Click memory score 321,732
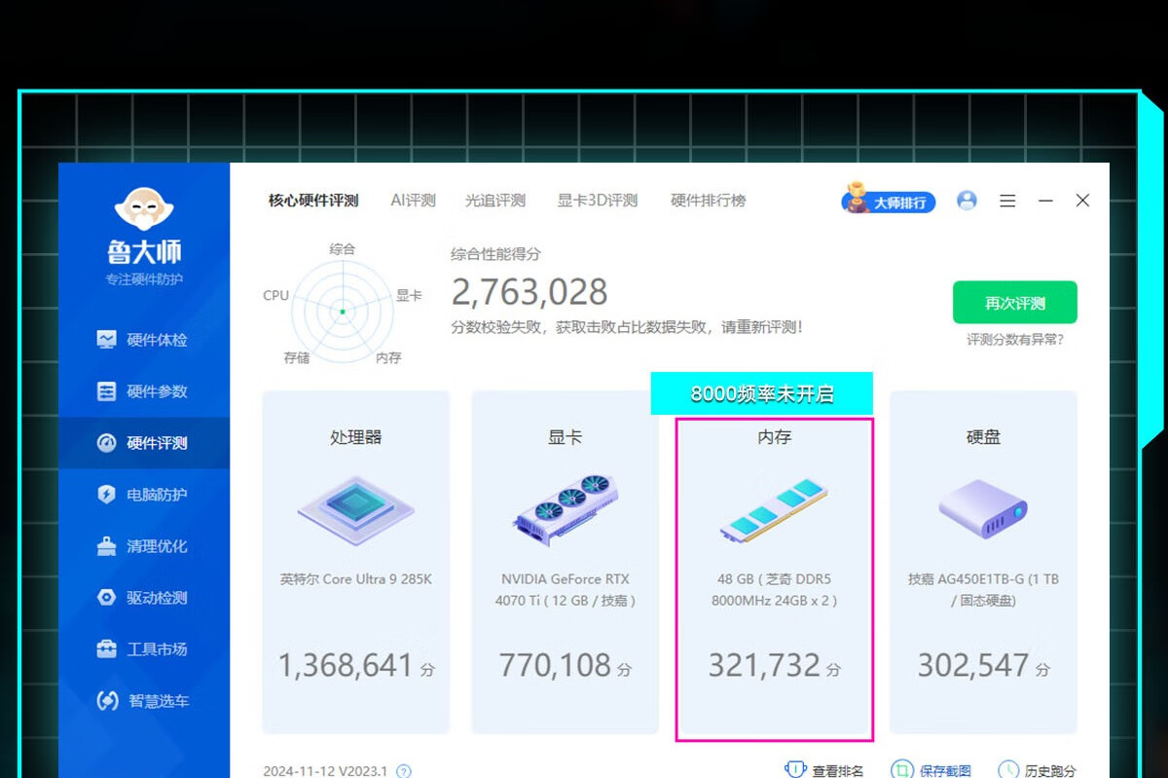This screenshot has width=1168, height=778. pos(764,666)
